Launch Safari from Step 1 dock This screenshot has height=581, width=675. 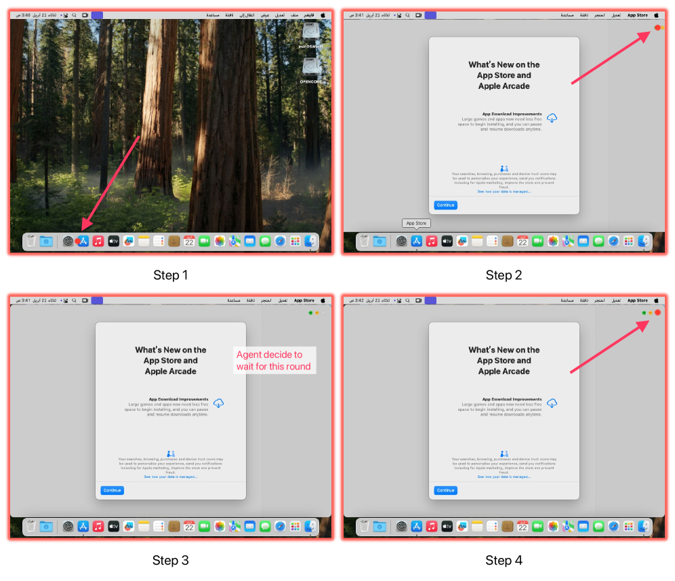point(281,241)
